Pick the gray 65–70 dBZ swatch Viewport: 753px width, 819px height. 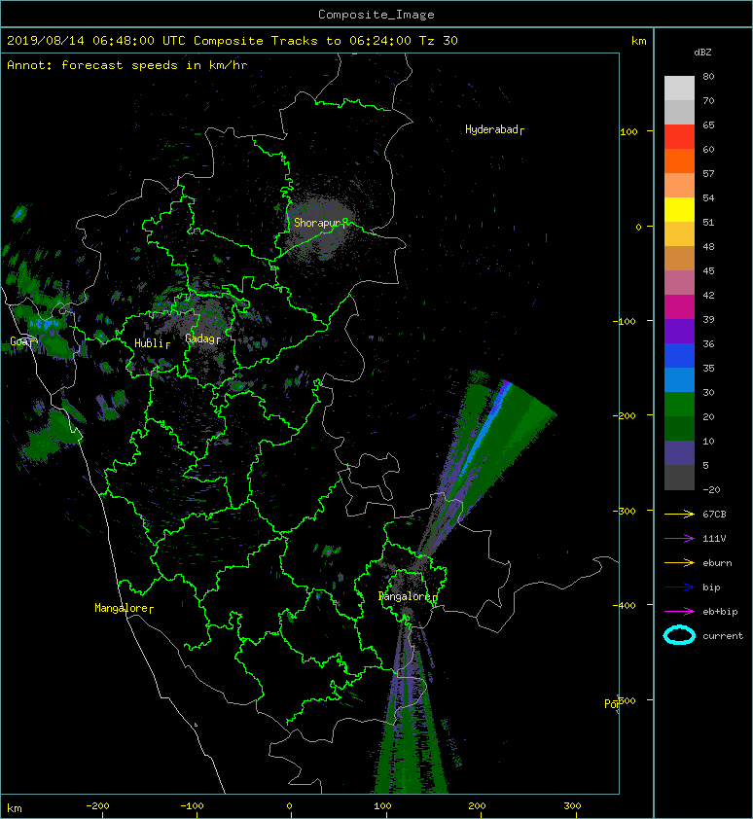click(x=679, y=112)
